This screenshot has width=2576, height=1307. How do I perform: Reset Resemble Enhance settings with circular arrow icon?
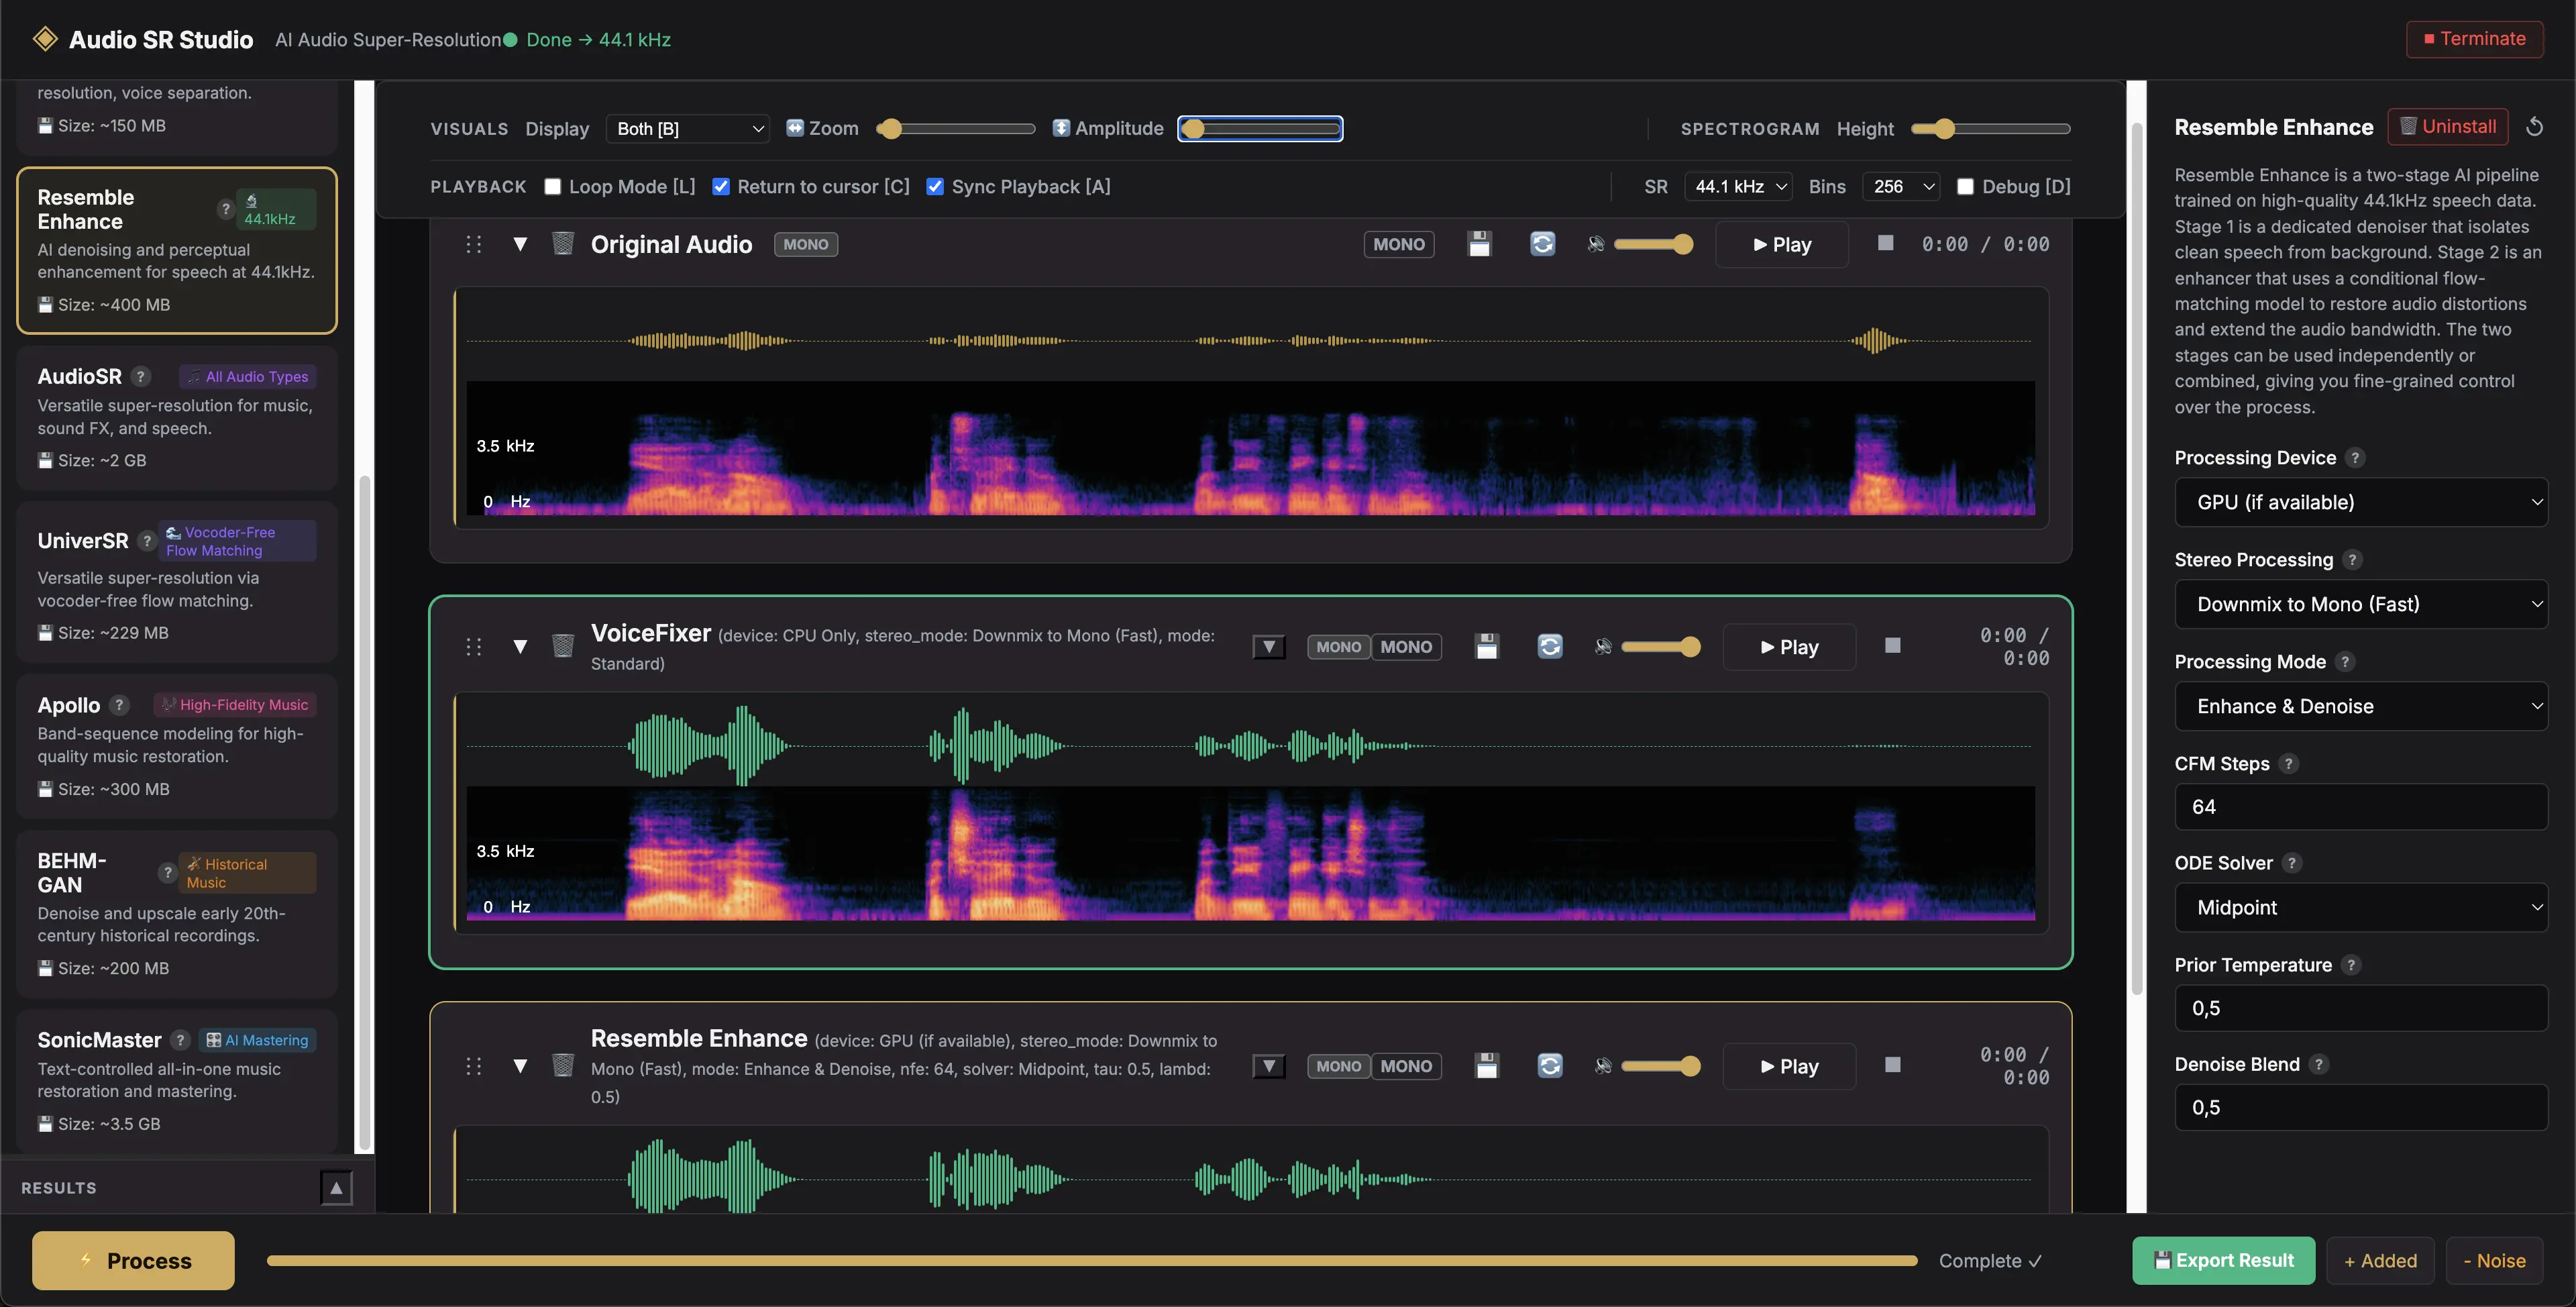pyautogui.click(x=2534, y=127)
